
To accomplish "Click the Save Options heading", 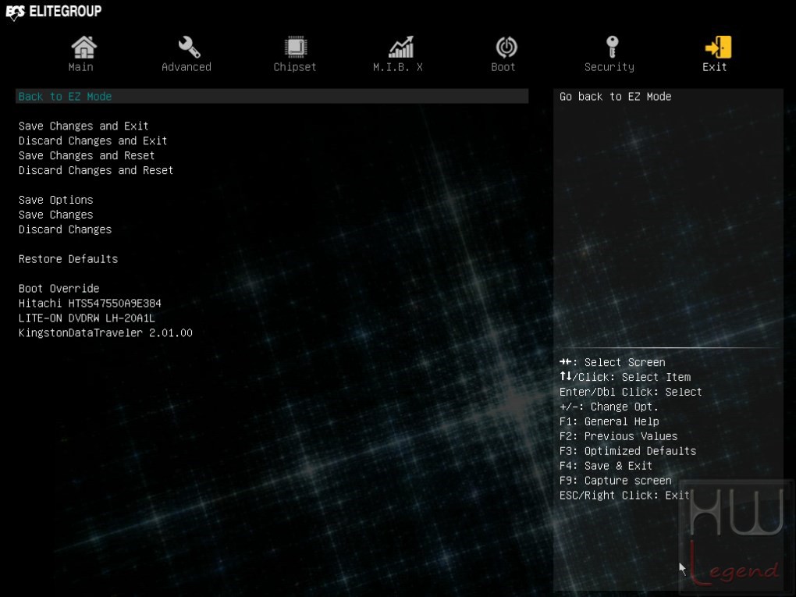I will pyautogui.click(x=56, y=200).
